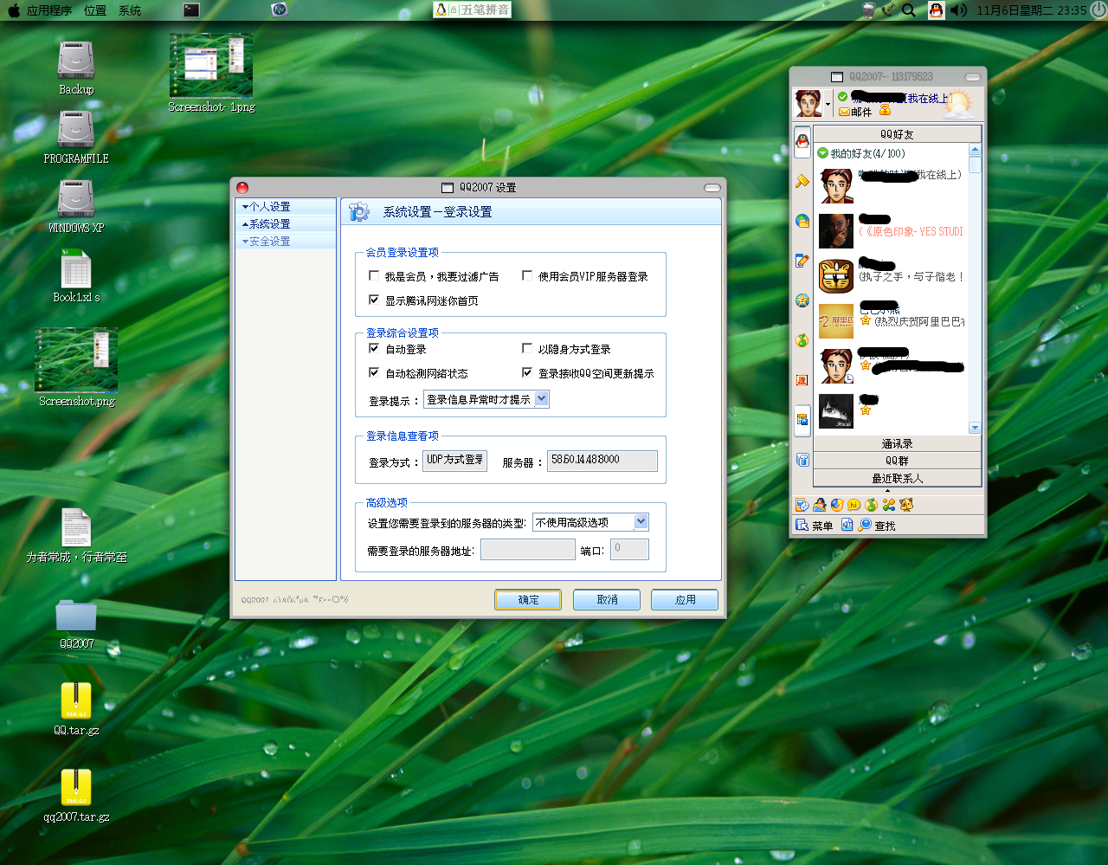This screenshot has width=1108, height=865.
Task: Open the trash bin icon in top panel
Action: pyautogui.click(x=869, y=10)
